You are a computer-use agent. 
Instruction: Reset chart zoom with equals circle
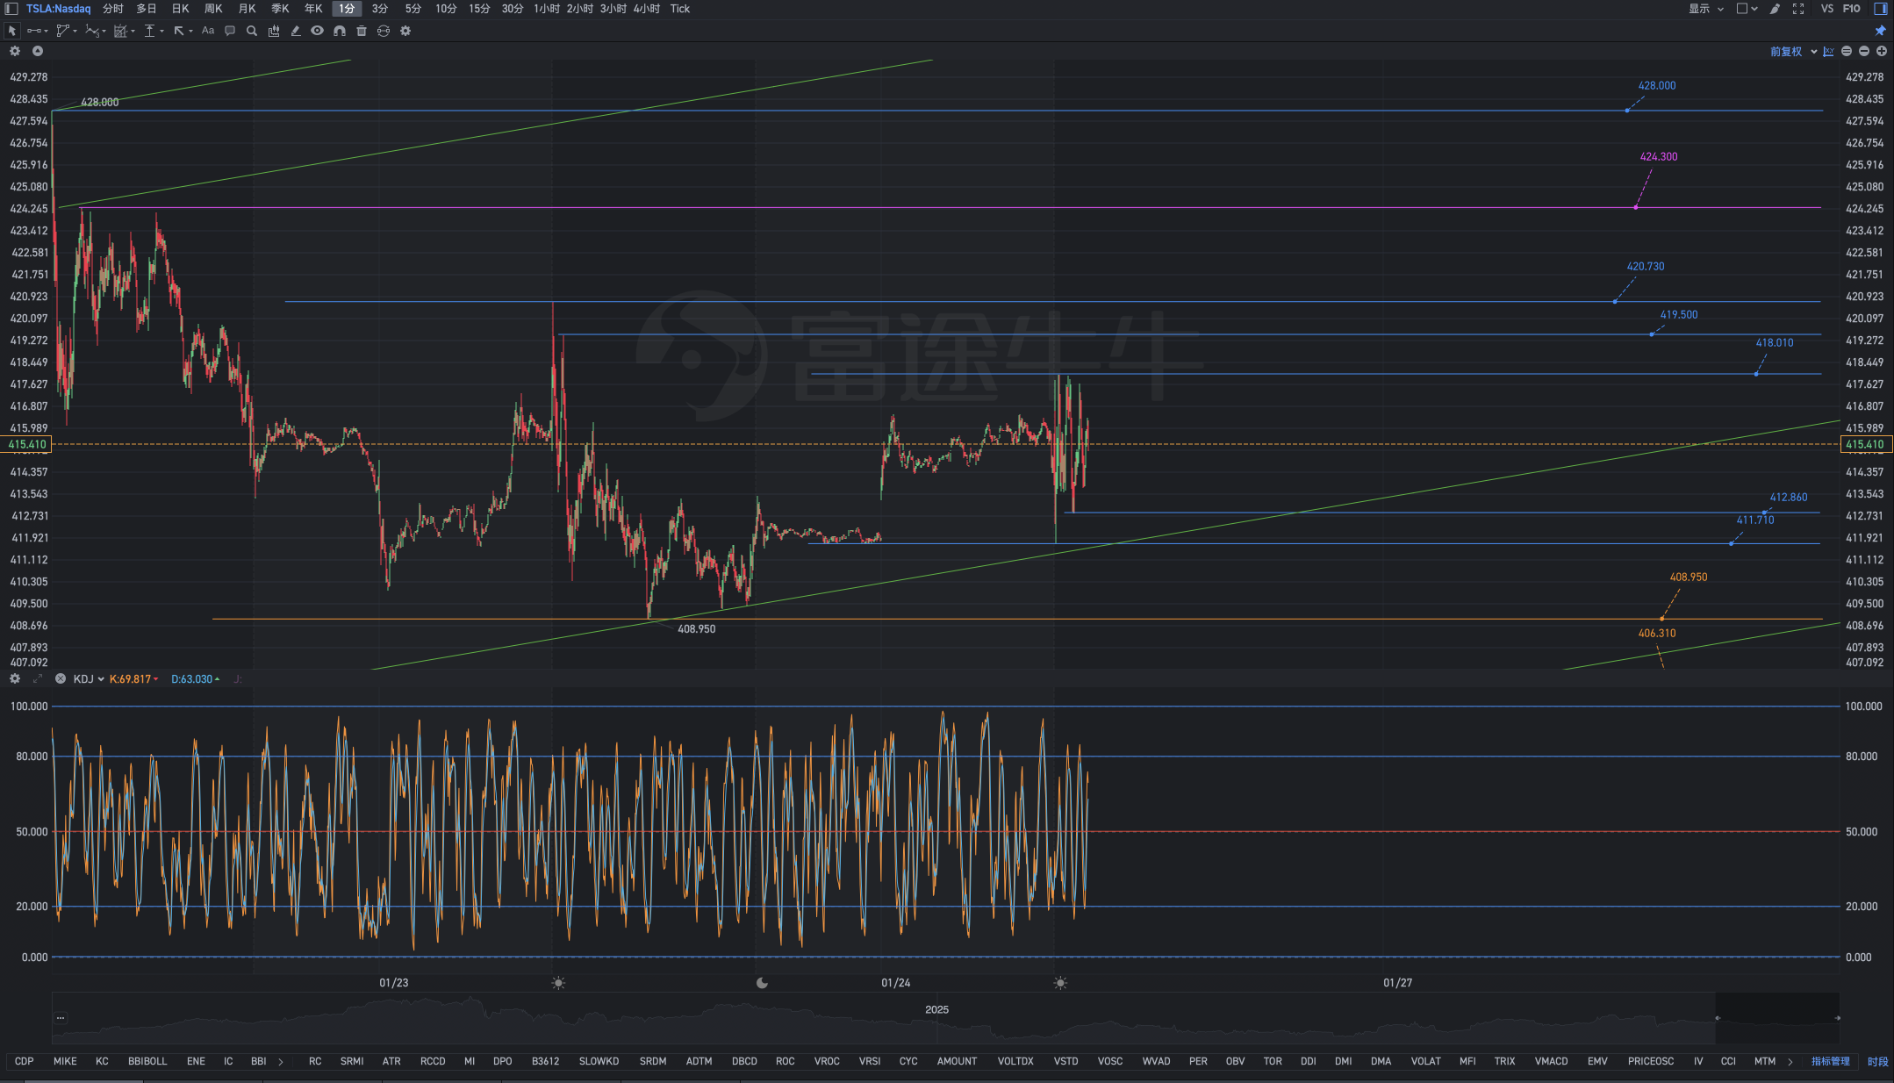point(1847,51)
